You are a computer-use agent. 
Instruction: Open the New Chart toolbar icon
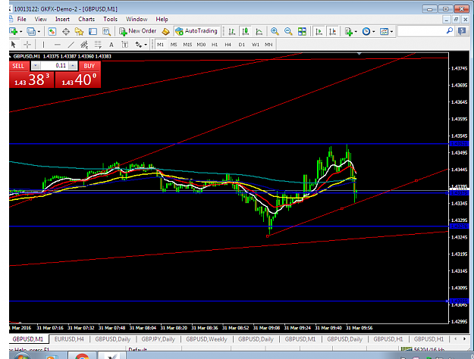[14, 31]
